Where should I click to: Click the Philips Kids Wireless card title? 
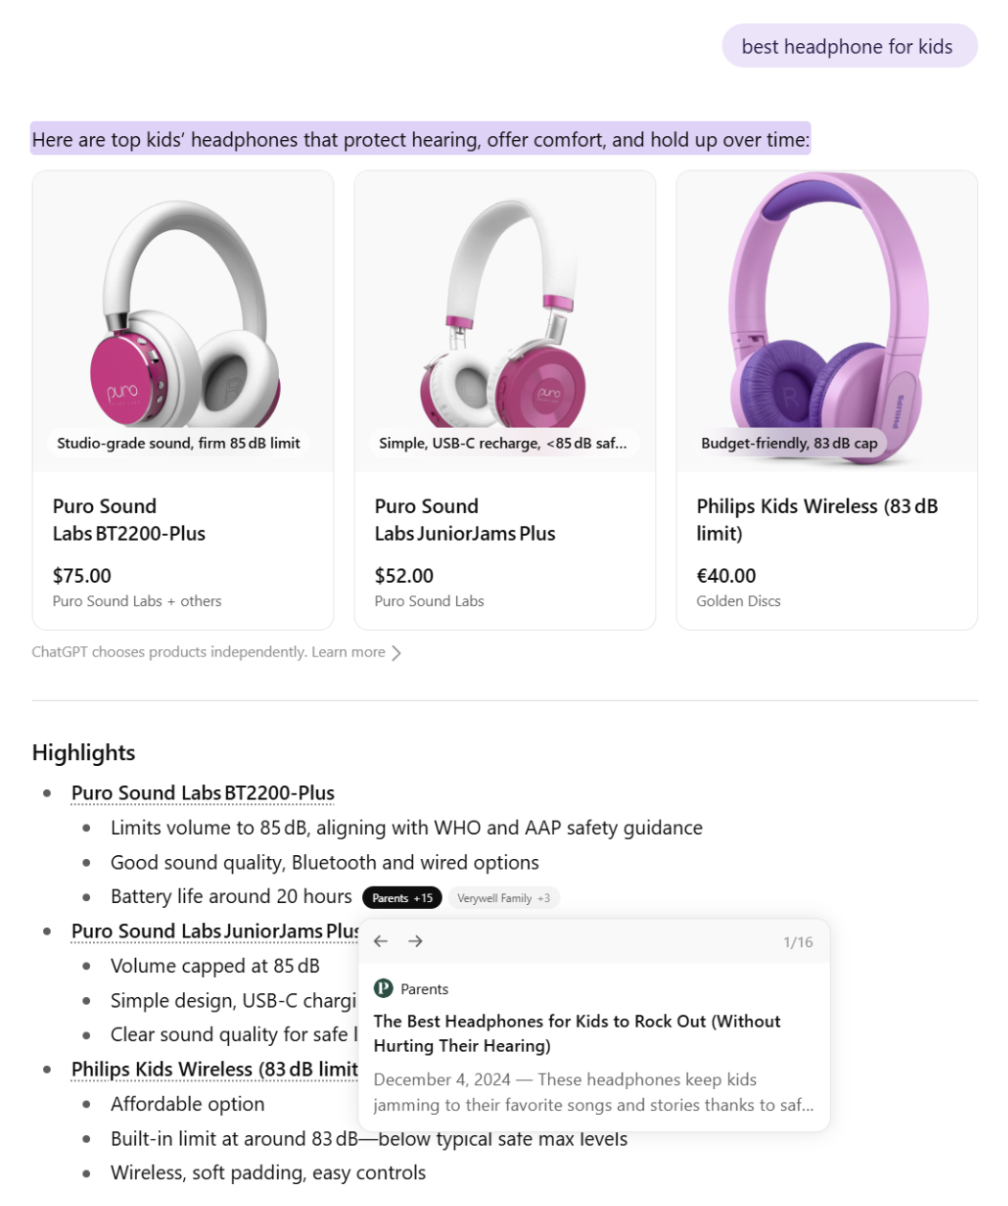click(816, 520)
